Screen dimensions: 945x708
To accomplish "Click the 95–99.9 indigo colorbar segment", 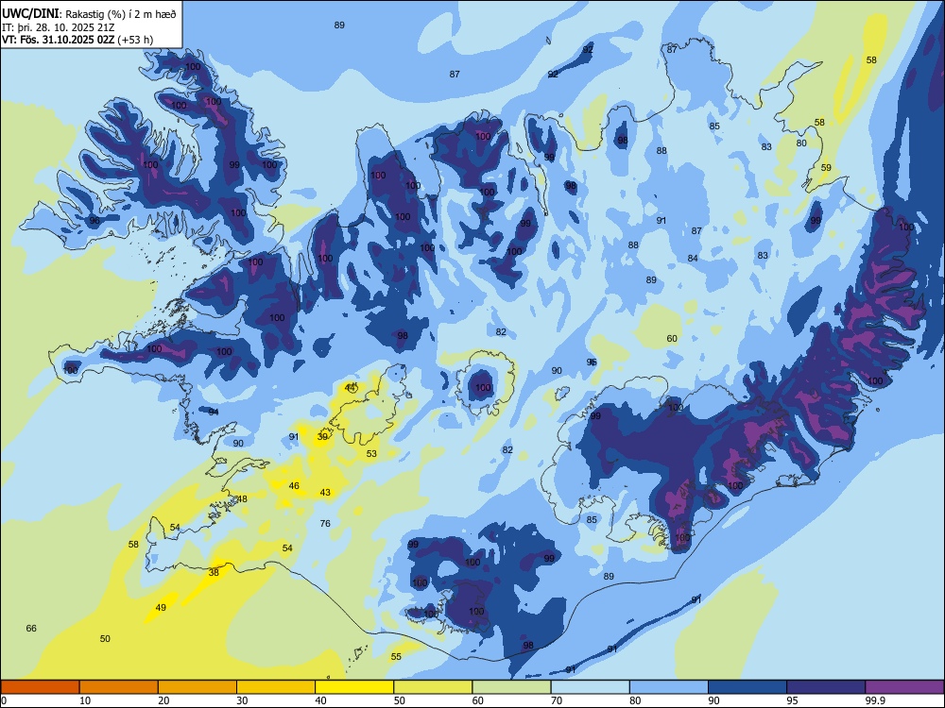I will click(x=826, y=687).
